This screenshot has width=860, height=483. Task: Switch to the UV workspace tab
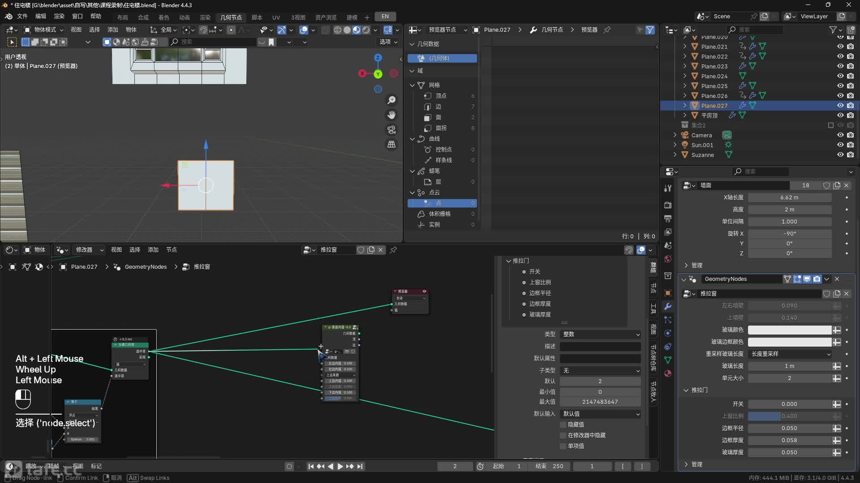pos(276,17)
